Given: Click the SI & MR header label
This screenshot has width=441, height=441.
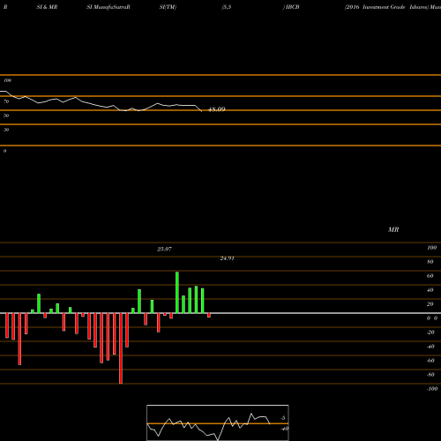Looking at the screenshot, I should coord(47,7).
